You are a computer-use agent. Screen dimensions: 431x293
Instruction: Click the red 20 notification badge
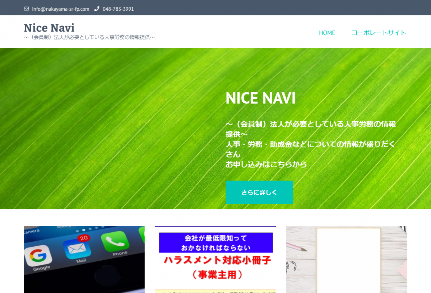84,238
